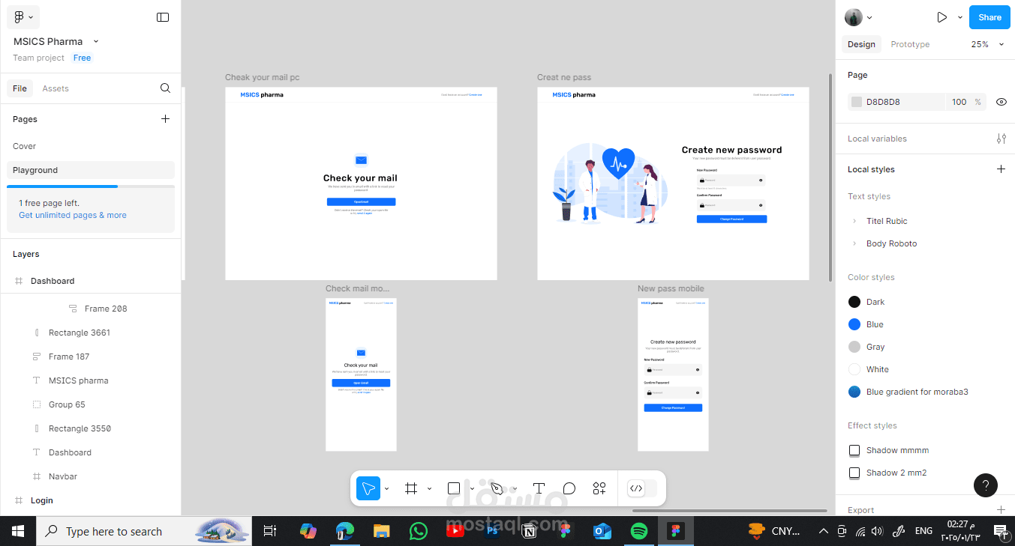Open the 25% zoom dropdown

point(986,44)
